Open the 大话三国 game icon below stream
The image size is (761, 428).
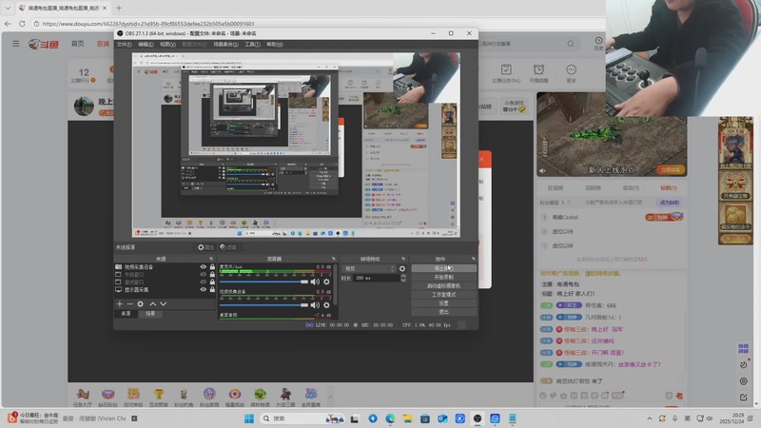click(x=285, y=397)
